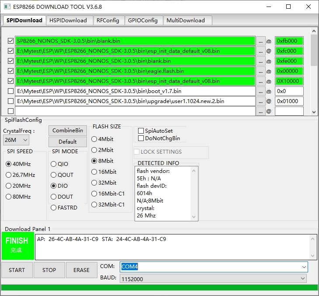The width and height of the screenshot is (319, 296).
Task: Click the boot_v1.7.bin file path field
Action: click(x=135, y=91)
